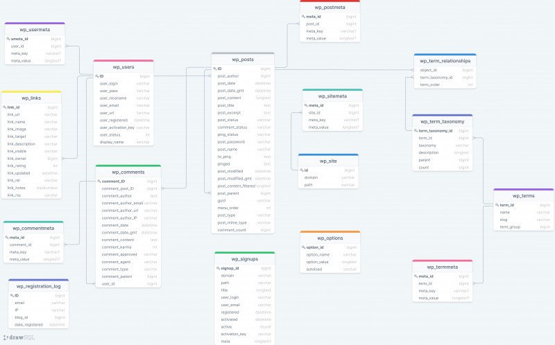Click the post_author column in wp_posts

(x=243, y=76)
